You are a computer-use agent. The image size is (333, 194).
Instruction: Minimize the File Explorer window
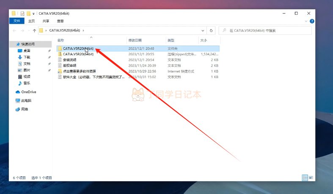(x=284, y=13)
